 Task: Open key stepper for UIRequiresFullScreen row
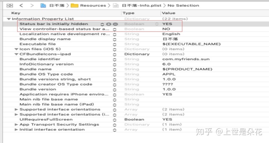tap(115, 120)
